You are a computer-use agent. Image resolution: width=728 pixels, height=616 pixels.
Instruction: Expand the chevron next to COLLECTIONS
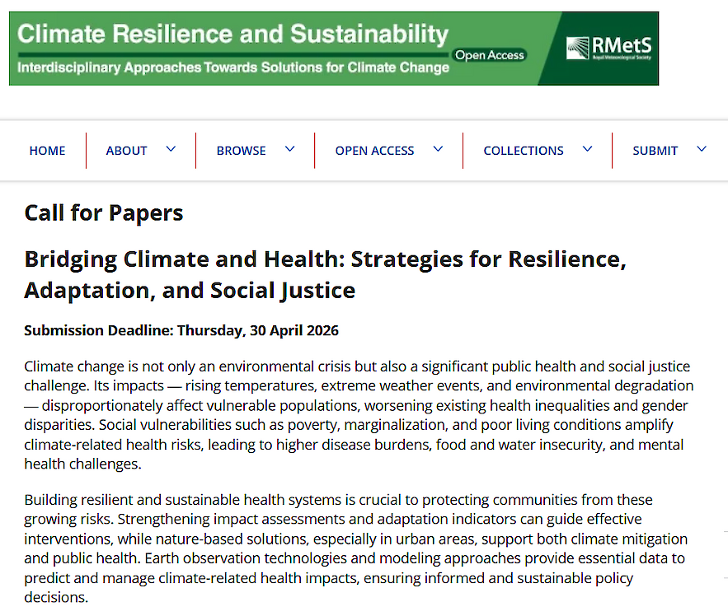tap(587, 150)
